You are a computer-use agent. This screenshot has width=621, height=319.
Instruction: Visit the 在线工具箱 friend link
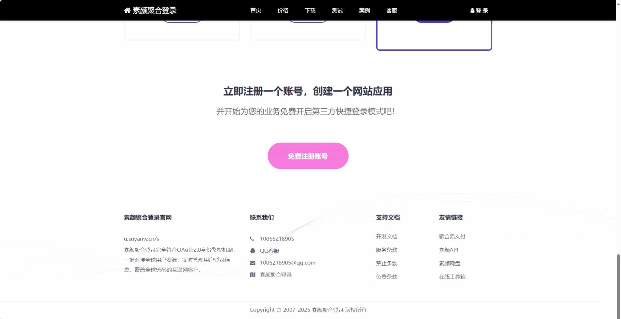pyautogui.click(x=452, y=277)
